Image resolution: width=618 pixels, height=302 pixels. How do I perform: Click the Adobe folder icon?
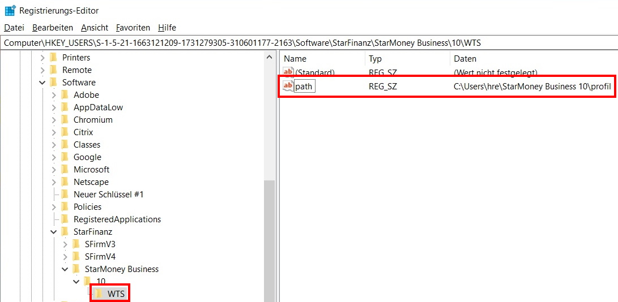(65, 95)
